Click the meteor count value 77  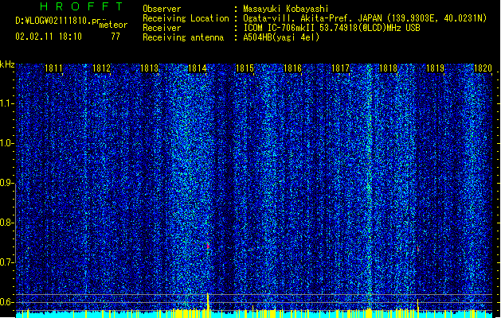115,37
